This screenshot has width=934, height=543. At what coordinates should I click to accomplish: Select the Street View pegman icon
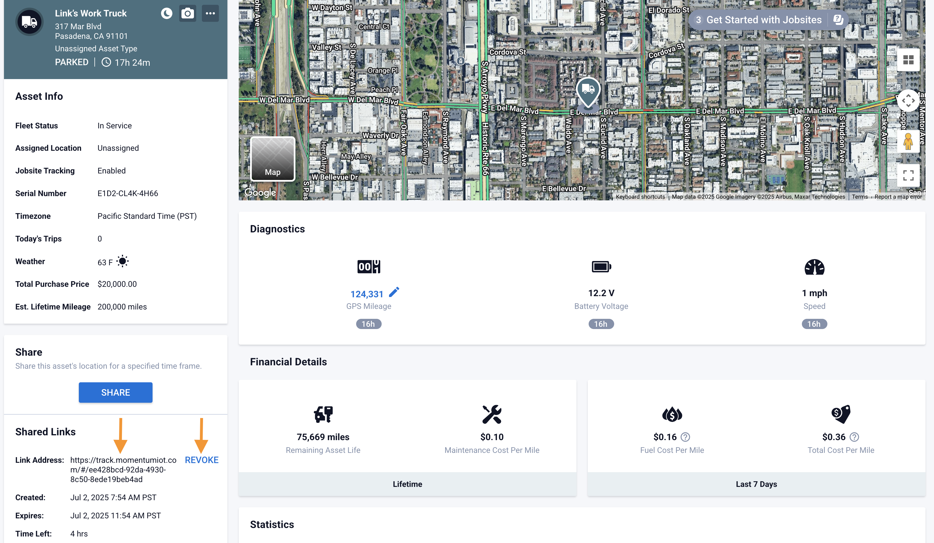[x=908, y=141]
